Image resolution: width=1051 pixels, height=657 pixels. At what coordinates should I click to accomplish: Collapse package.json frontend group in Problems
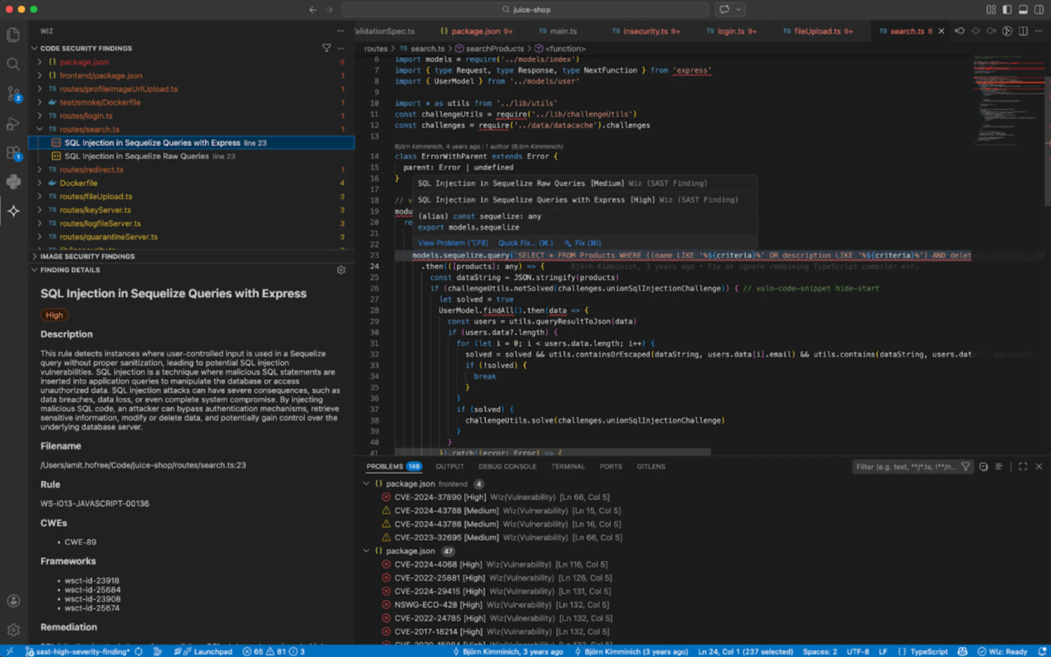pyautogui.click(x=366, y=484)
